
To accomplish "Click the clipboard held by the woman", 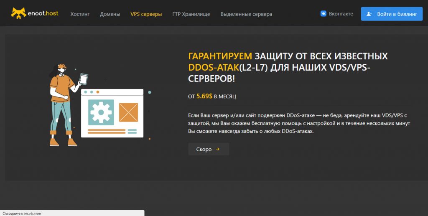I will click(x=84, y=79).
